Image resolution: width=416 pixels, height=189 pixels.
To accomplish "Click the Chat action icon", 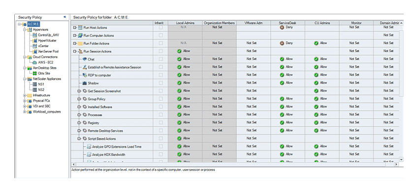I will [85, 59].
